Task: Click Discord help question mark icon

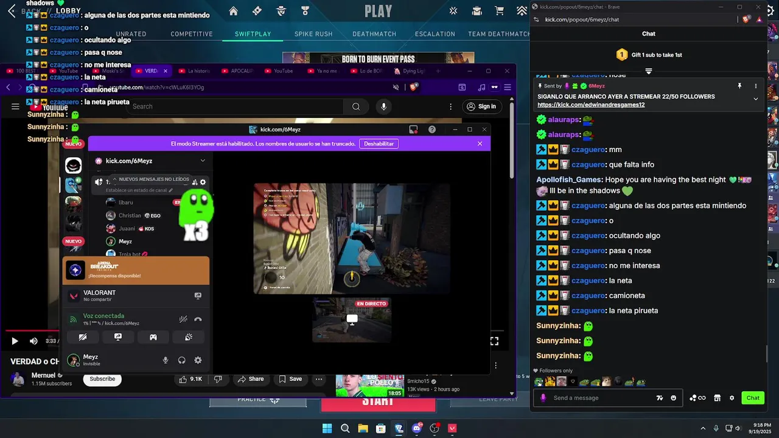Action: (432, 130)
